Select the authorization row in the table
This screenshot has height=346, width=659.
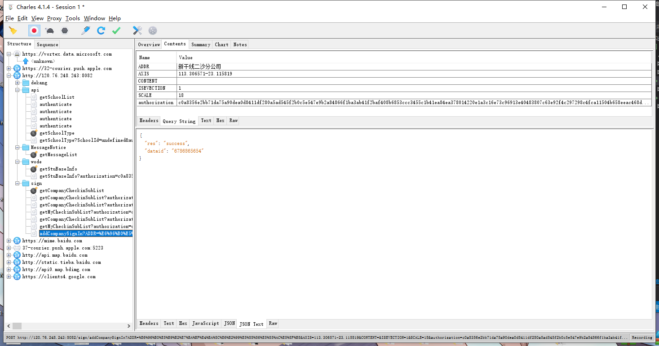[x=156, y=102]
